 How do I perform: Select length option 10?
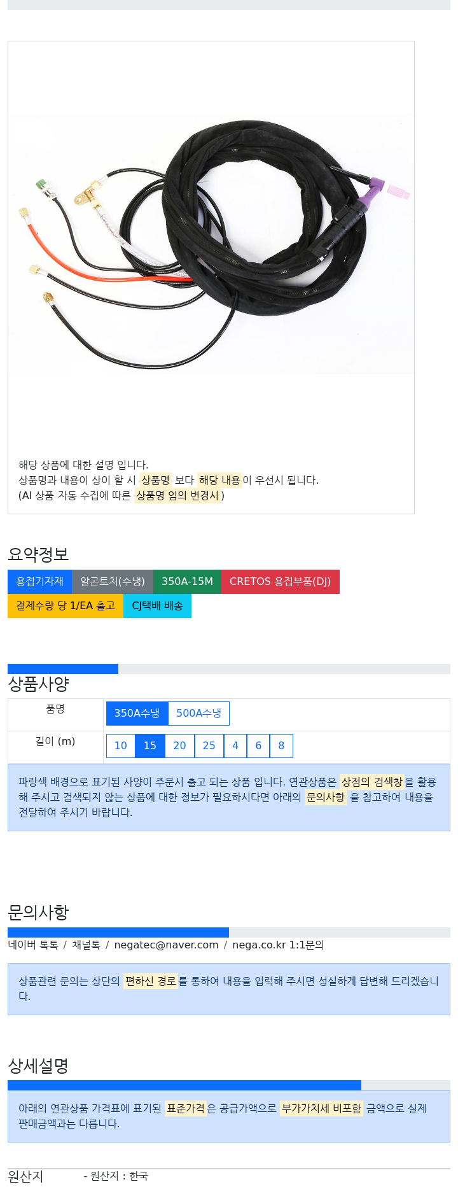pyautogui.click(x=120, y=746)
